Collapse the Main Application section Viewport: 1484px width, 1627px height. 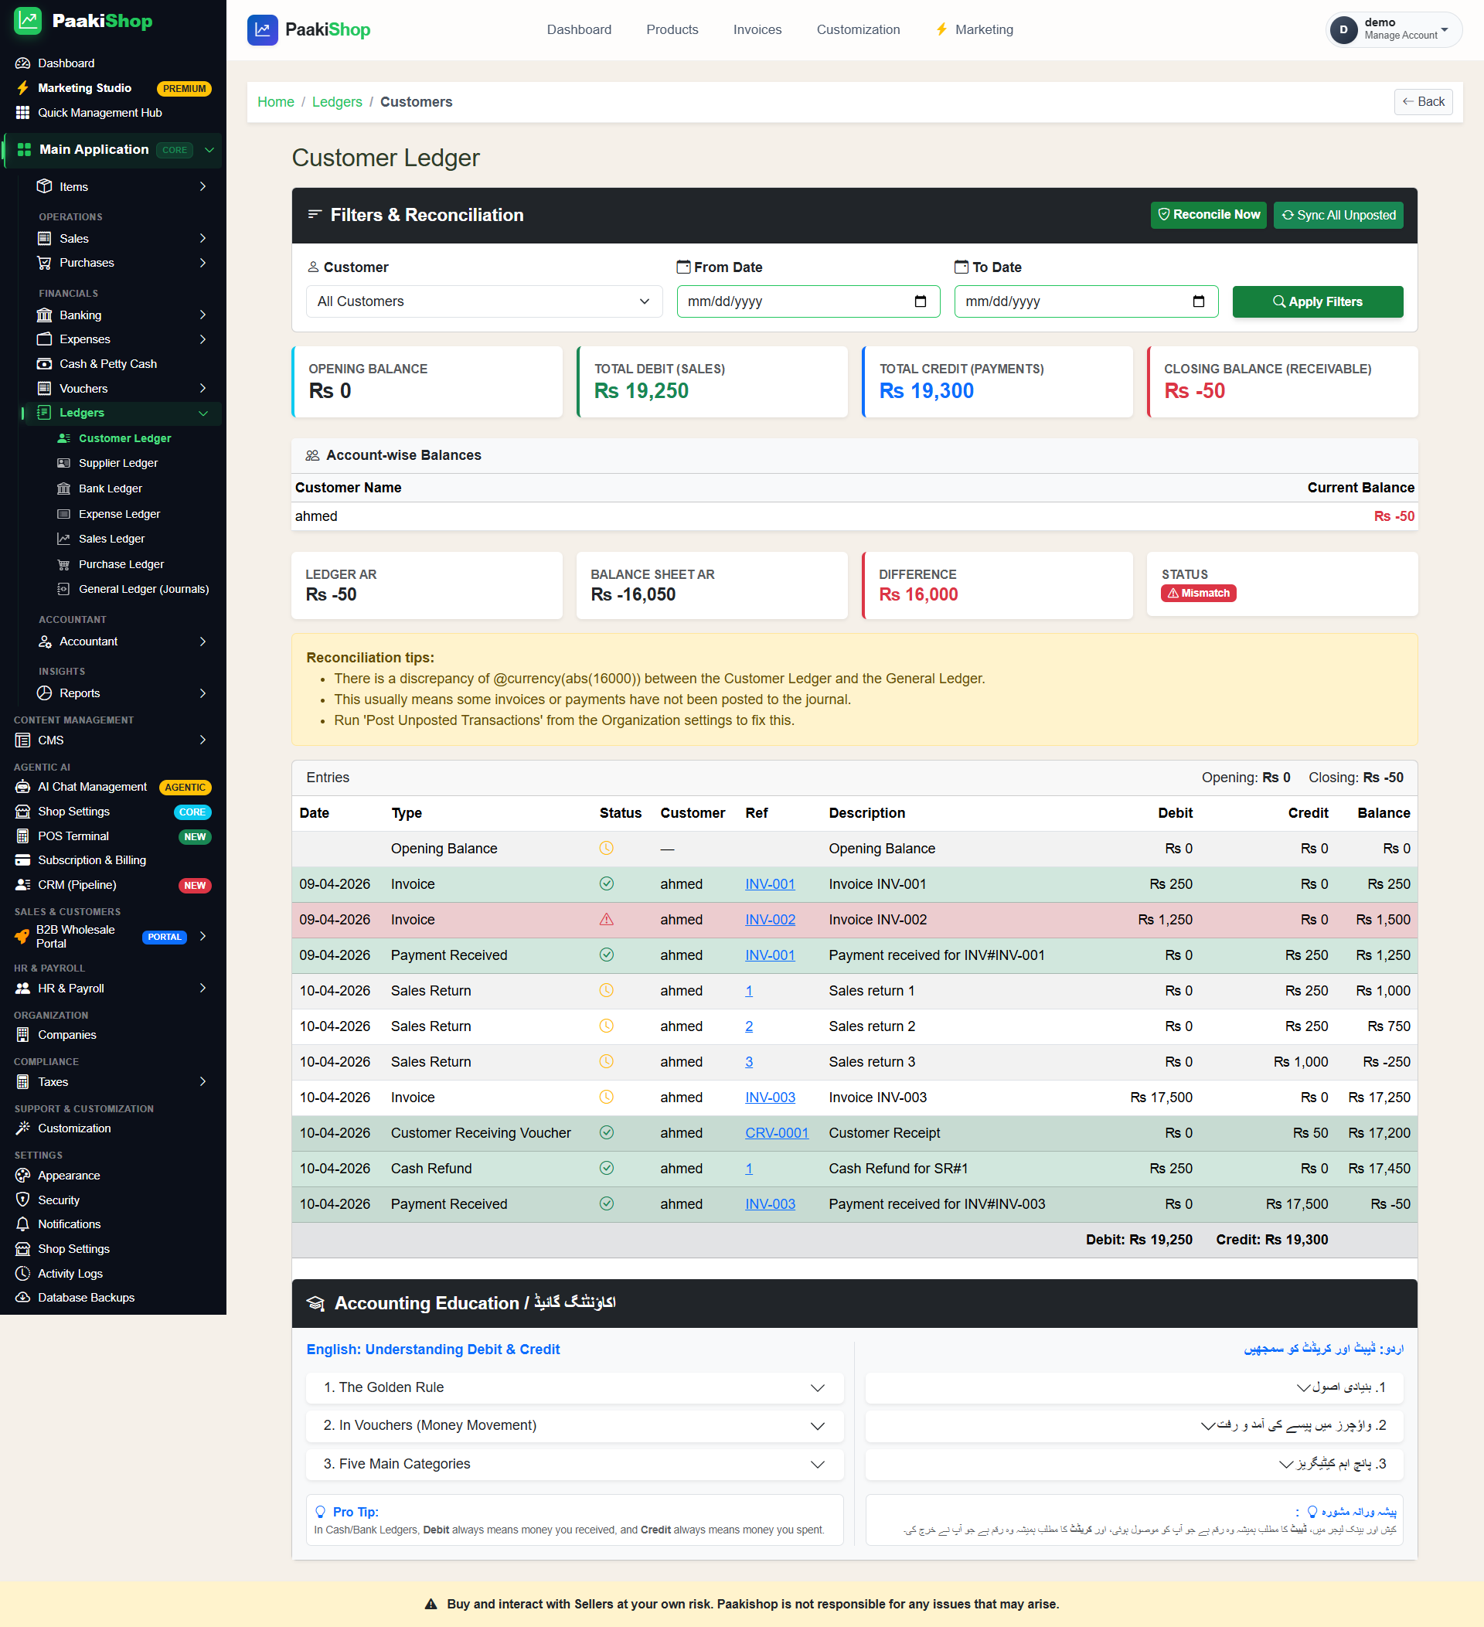209,150
